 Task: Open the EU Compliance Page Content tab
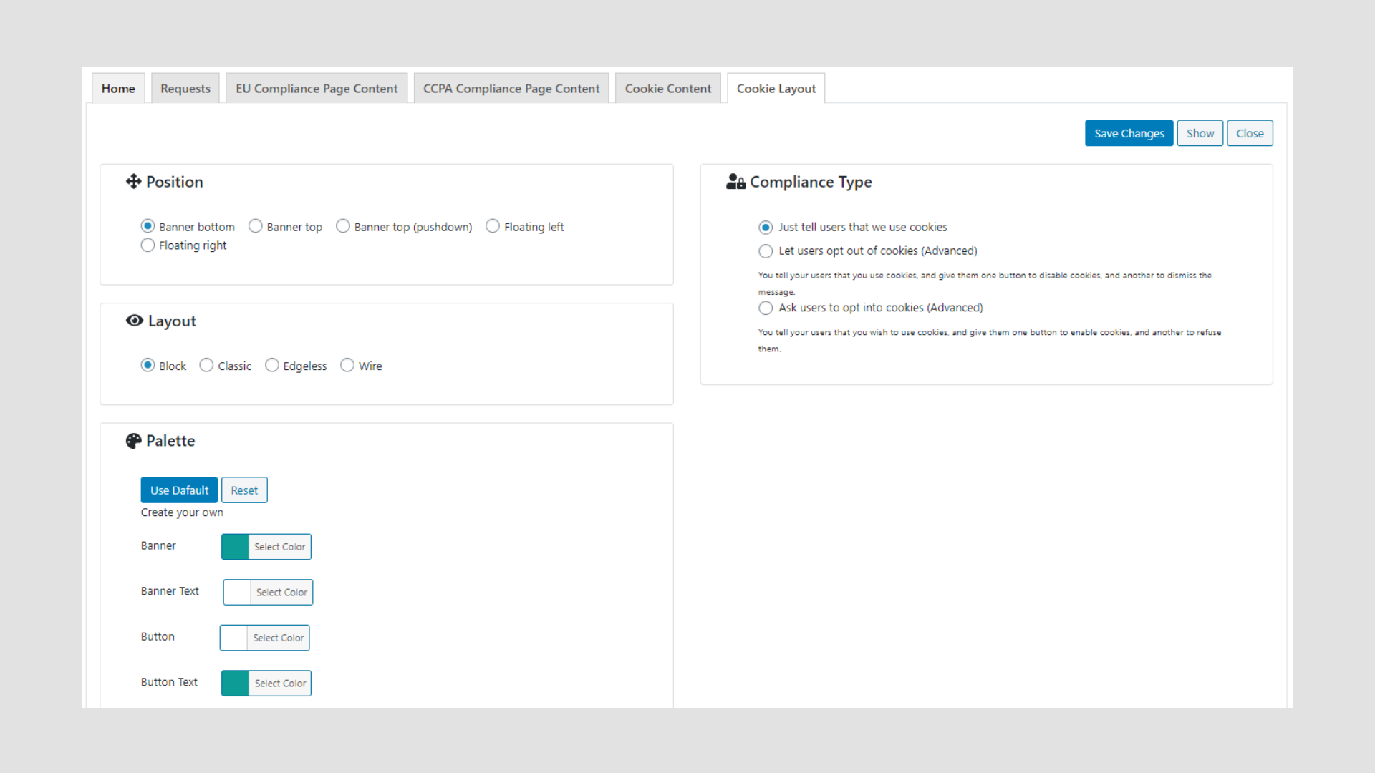(x=317, y=88)
